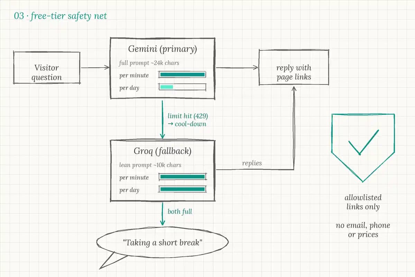This screenshot has height=277, width=415.
Task: Click the Groq per minute progress bar
Action: [182, 177]
